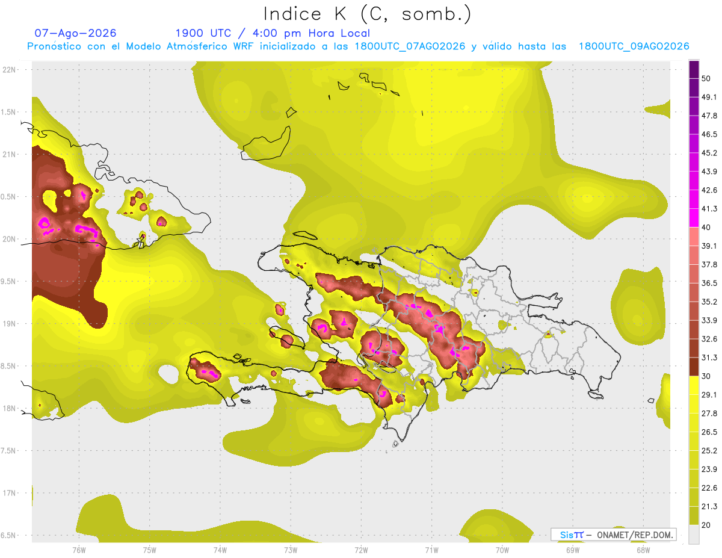Screen dimensions: 722x558
Task: Click the gray colorbar swatch below 20
Action: (x=694, y=535)
